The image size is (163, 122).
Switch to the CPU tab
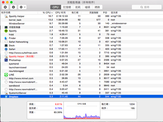coord(55,7)
